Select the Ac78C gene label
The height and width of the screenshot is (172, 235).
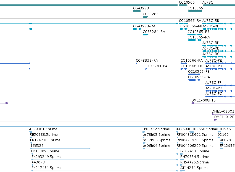tap(207, 2)
